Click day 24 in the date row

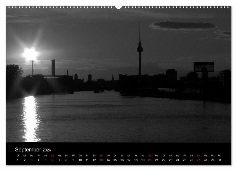(177, 160)
